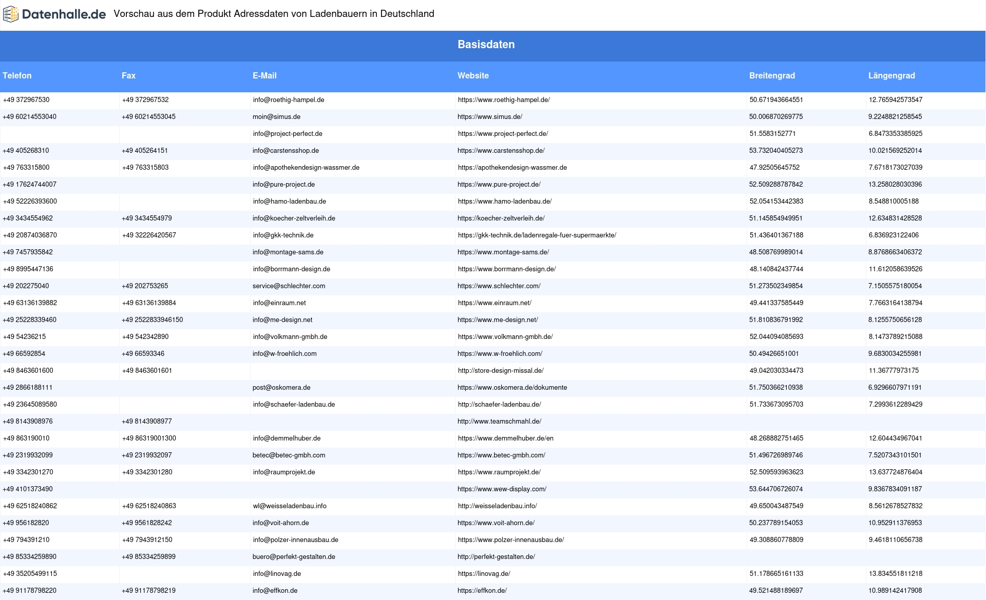Click the Fax column header
Screen dimensions: 986x600
(x=128, y=75)
